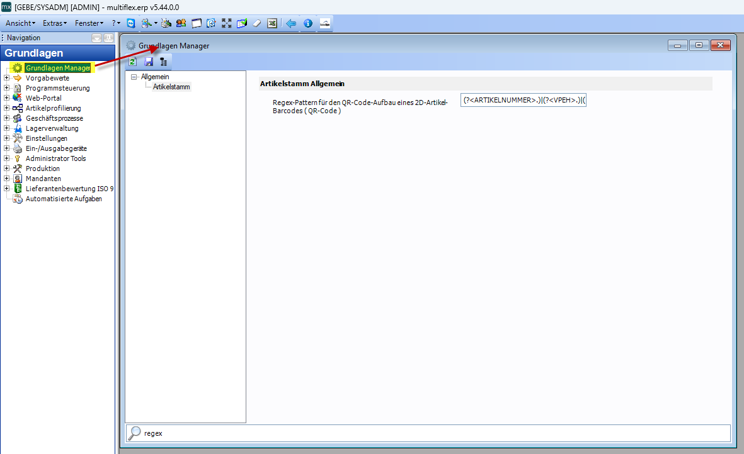Save settings with the floppy disk icon
Viewport: 744px width, 454px height.
[149, 62]
